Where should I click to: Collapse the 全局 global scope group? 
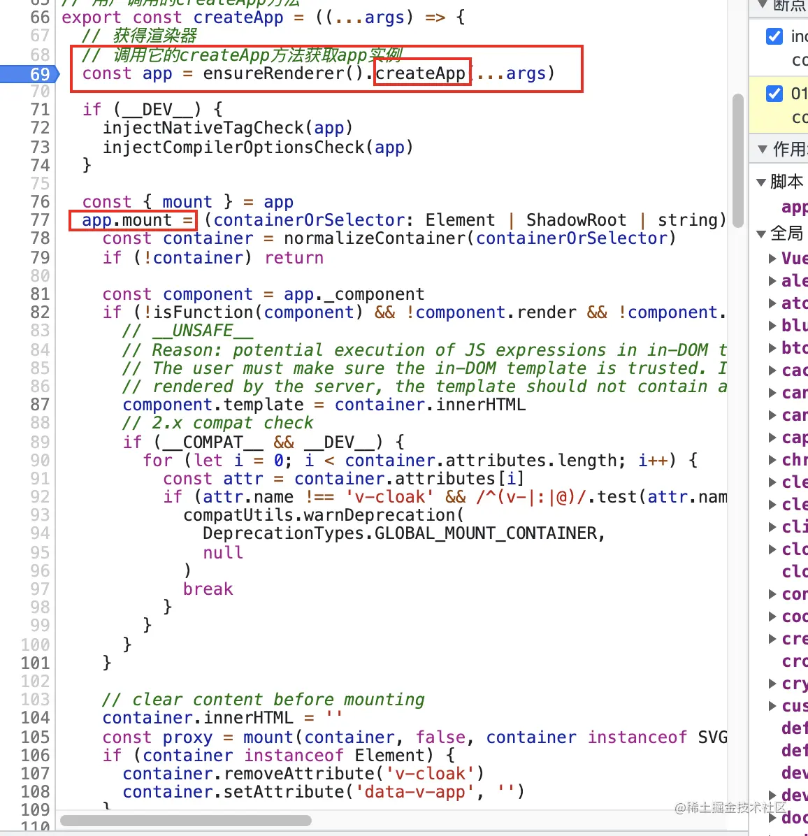pos(761,233)
